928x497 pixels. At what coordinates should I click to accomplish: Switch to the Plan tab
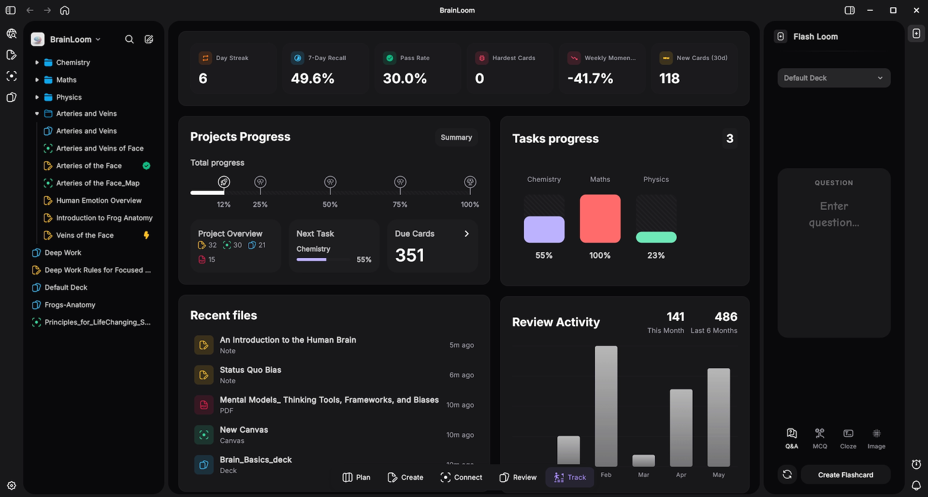click(x=356, y=477)
